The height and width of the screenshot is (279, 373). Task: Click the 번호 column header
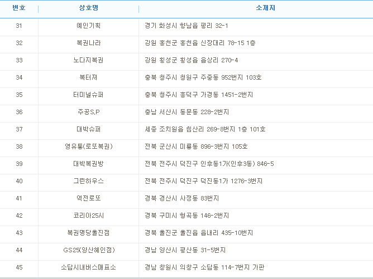19,8
